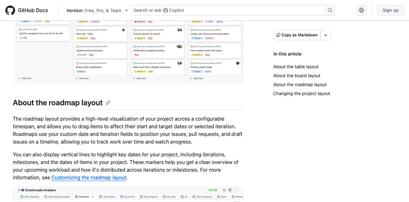Click the magnifying glass search button

[330, 10]
